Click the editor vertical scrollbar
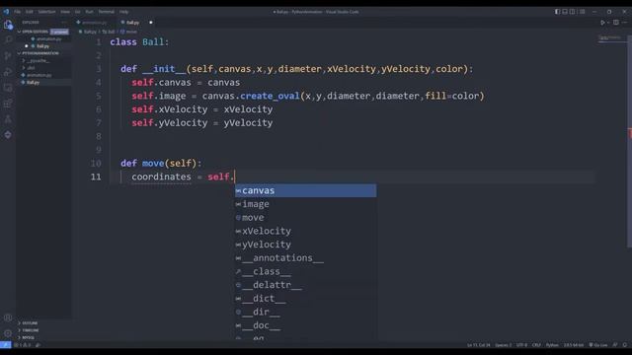Viewport: 632px width, 355px height. tap(630, 141)
